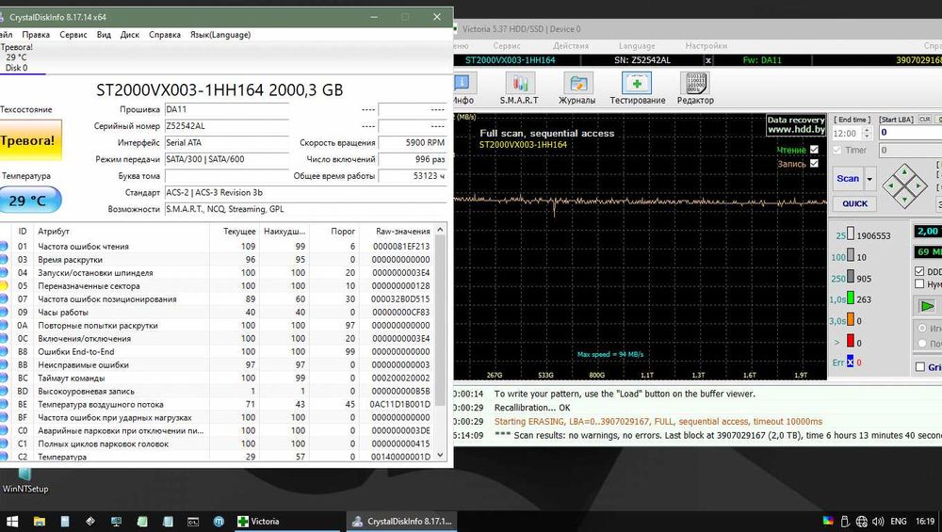
Task: Click the Disk 0 status entry in CrystalDiskInfo
Action: point(16,57)
